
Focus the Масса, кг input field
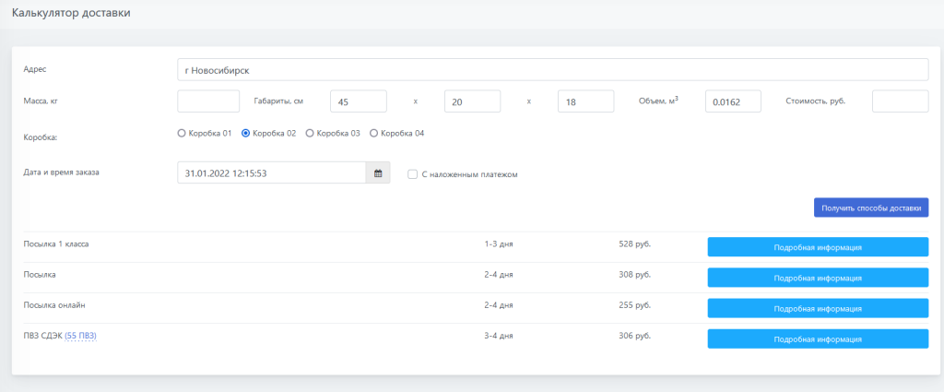click(207, 101)
